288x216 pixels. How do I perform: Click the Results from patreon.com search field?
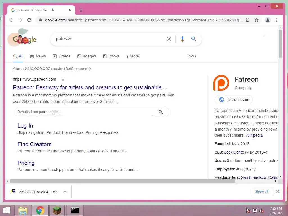(84, 112)
